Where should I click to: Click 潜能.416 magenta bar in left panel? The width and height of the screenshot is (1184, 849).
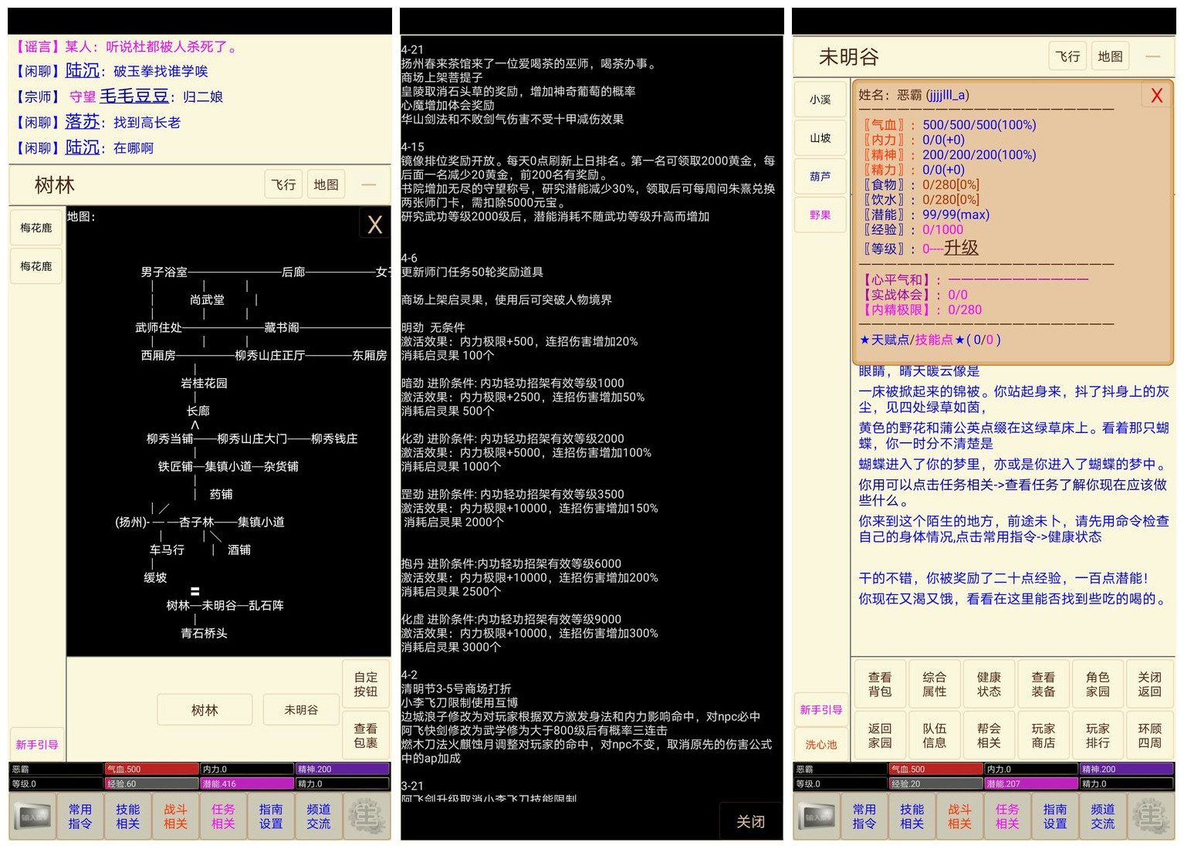click(x=247, y=783)
